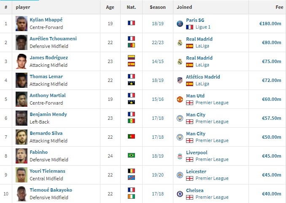Open Kylian Mbappé player profile
The width and height of the screenshot is (286, 203).
46,20
